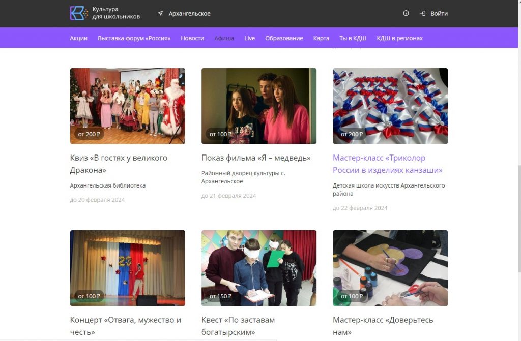This screenshot has height=341, width=521.
Task: Open Мастер-класс «Триколор России» title link
Action: [387, 164]
